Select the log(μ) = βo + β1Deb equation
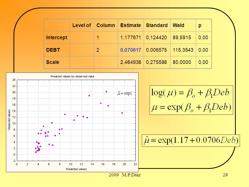This screenshot has height=187, width=249. tap(190, 93)
